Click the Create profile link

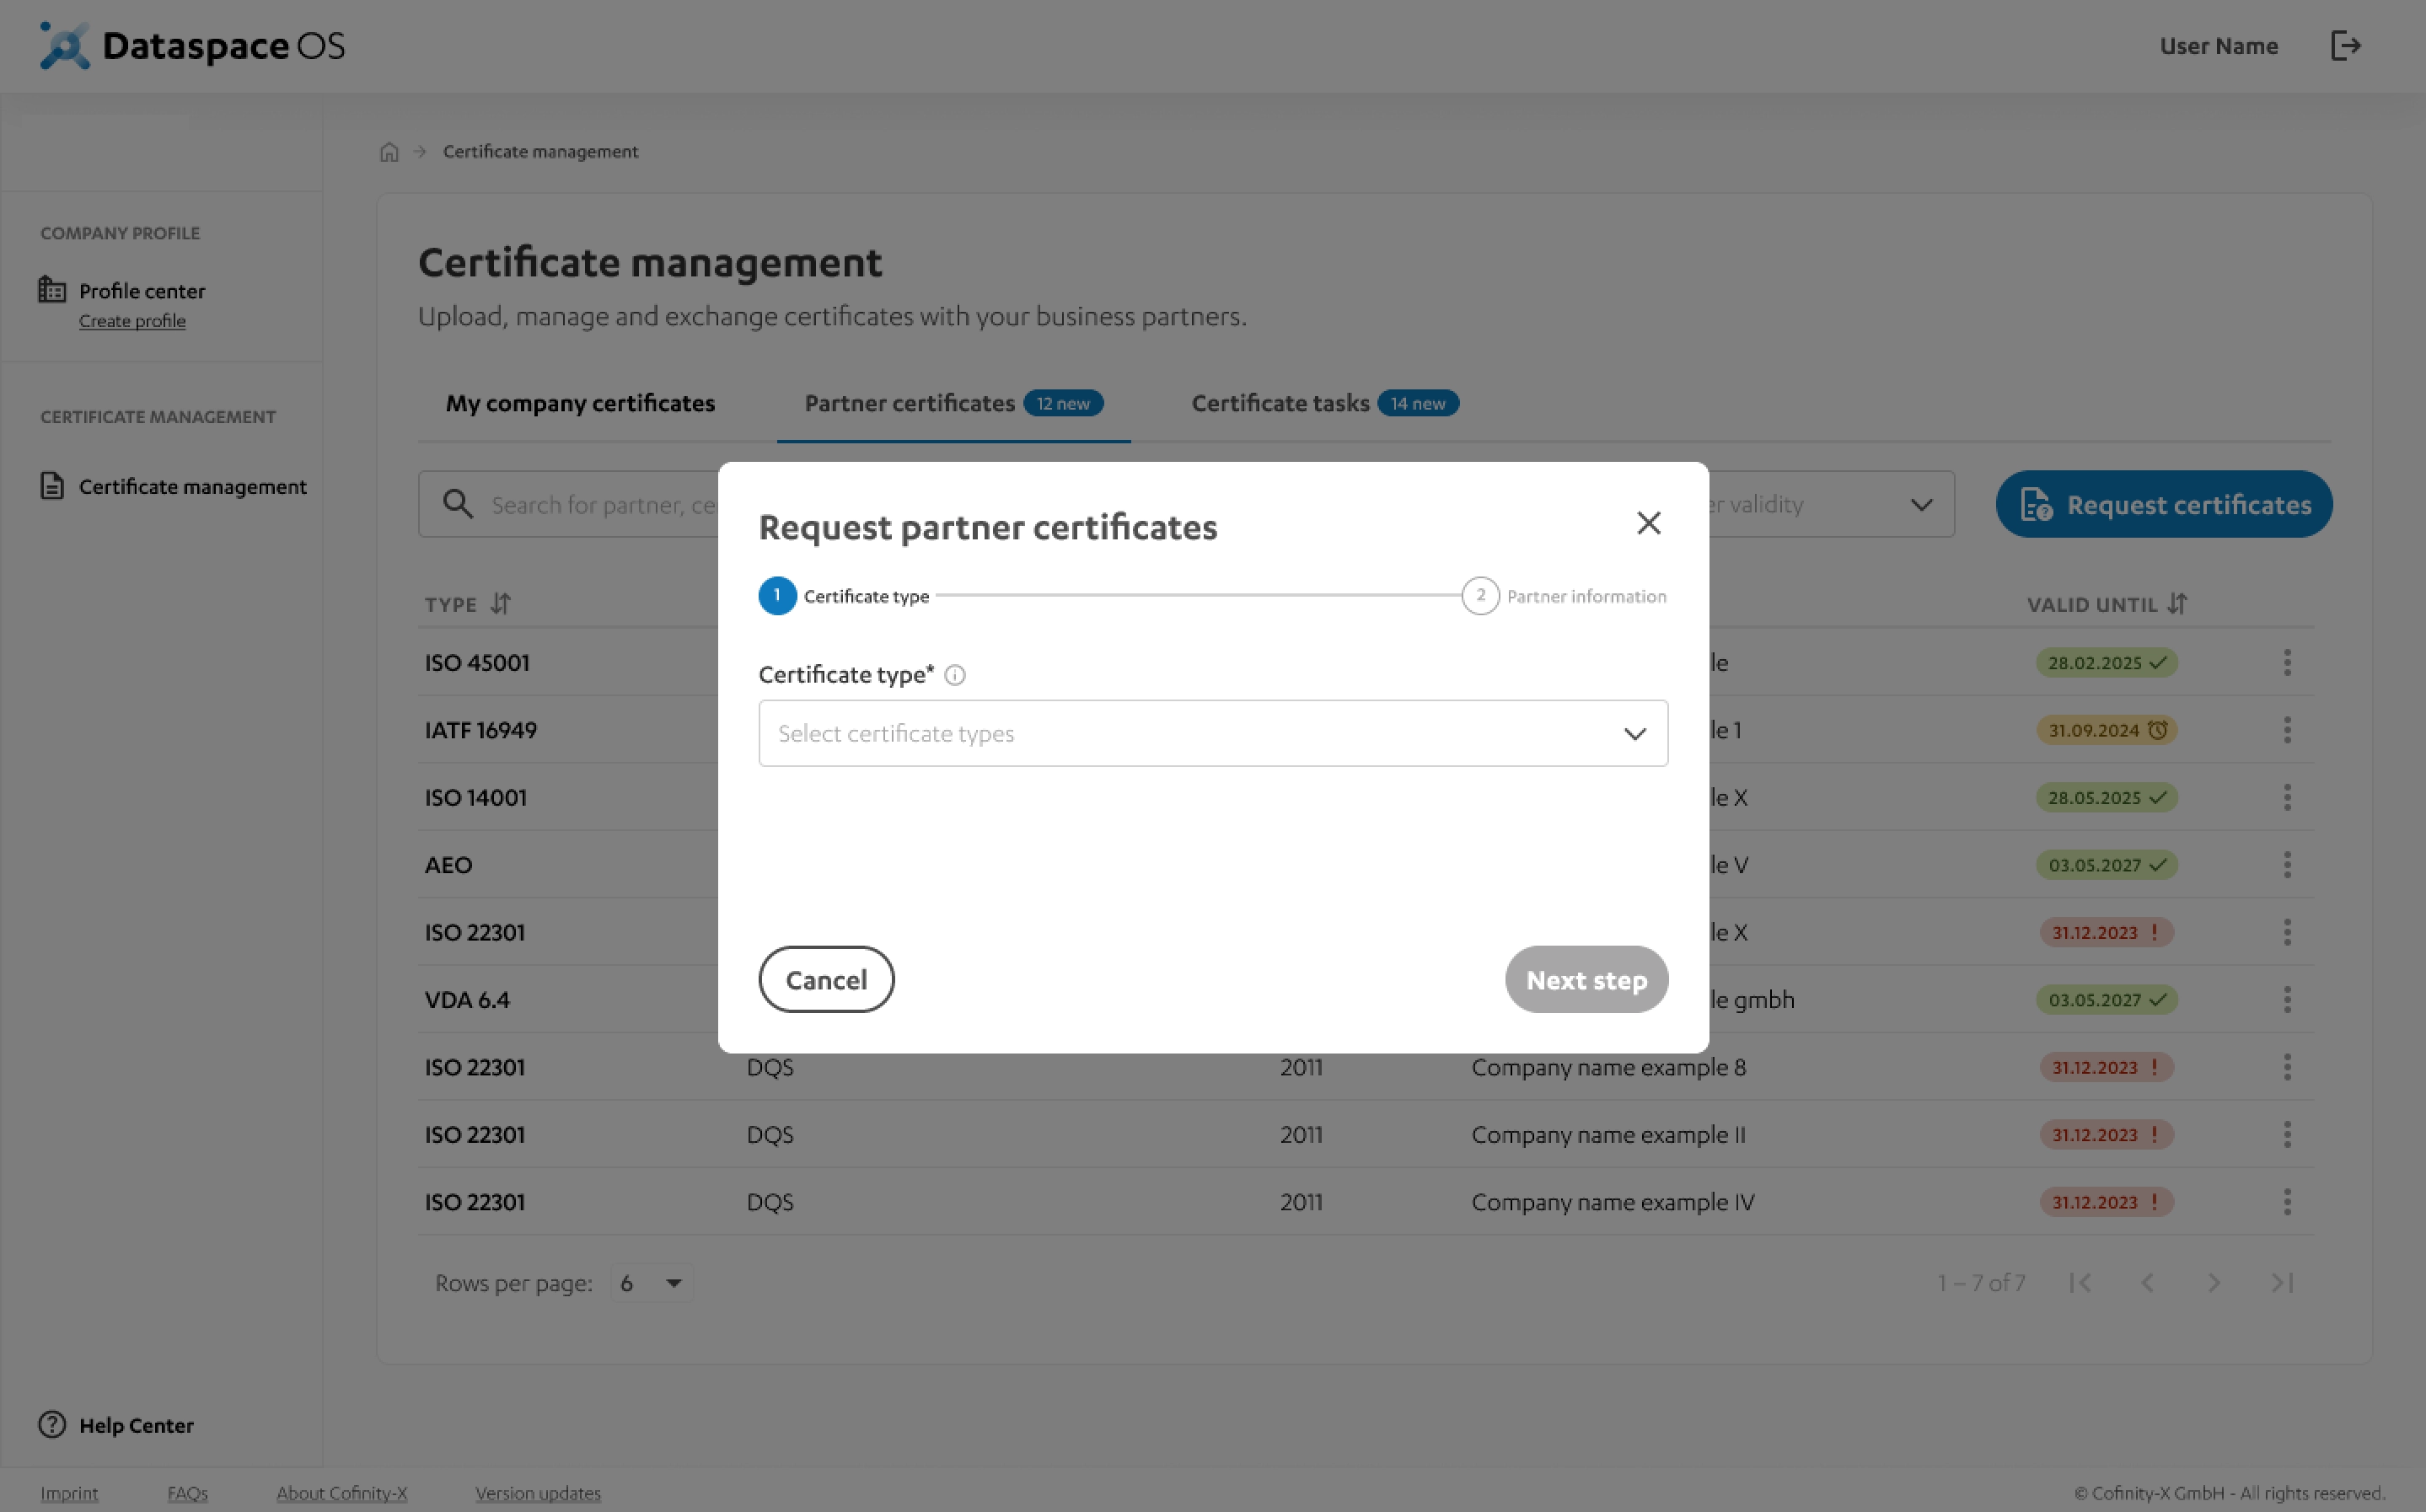click(x=132, y=321)
